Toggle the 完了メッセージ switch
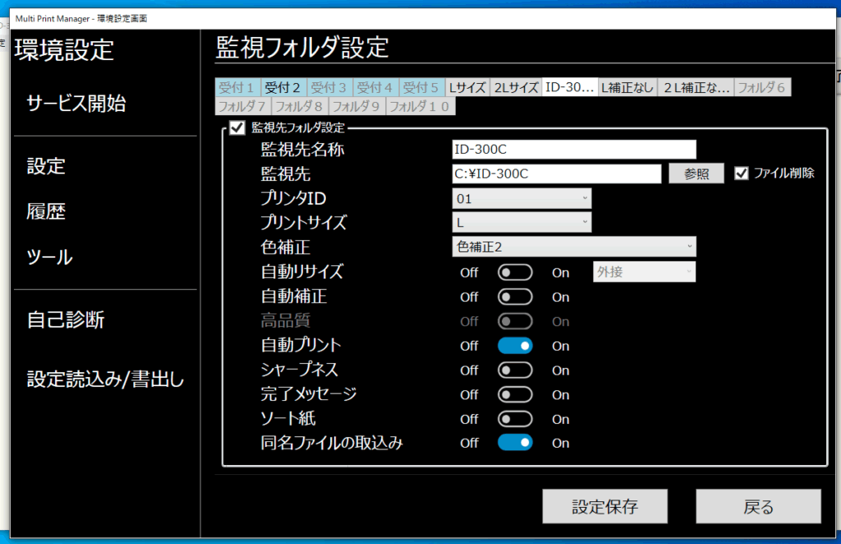841x544 pixels. coord(515,395)
